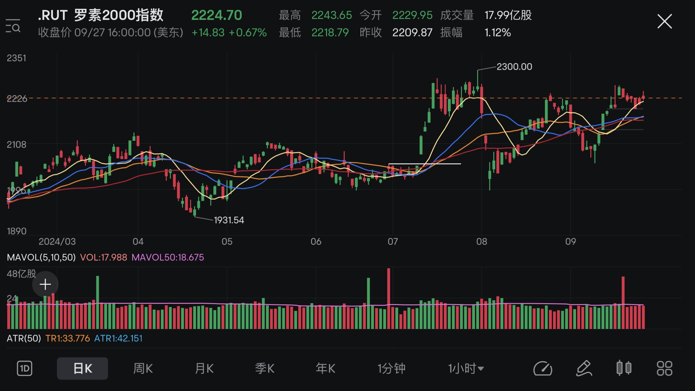Open the four-square grid layout icon

click(665, 368)
